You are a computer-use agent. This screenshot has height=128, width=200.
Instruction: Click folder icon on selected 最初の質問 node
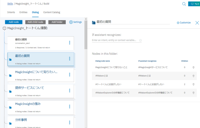click(x=10, y=59)
